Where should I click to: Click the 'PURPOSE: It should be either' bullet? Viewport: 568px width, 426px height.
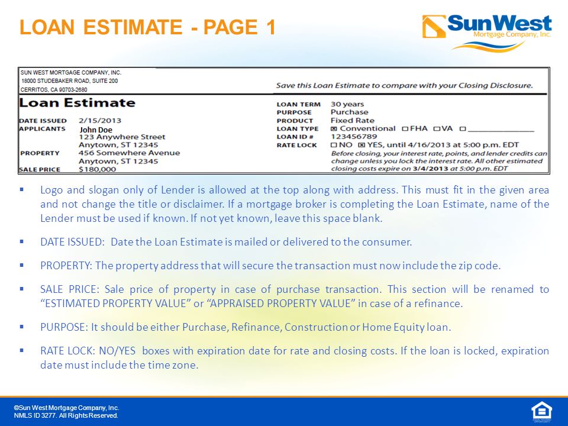pyautogui.click(x=246, y=327)
